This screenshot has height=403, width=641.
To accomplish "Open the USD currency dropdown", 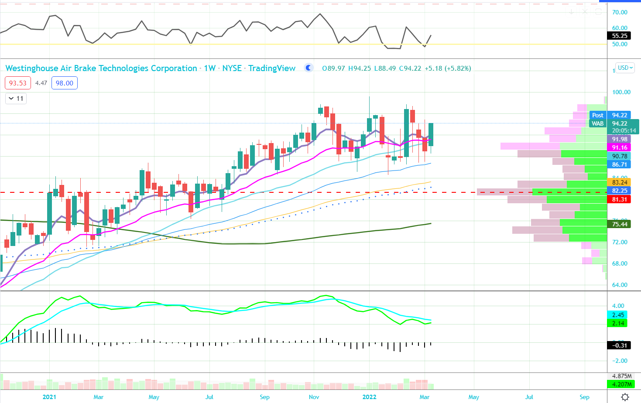I will tap(625, 68).
